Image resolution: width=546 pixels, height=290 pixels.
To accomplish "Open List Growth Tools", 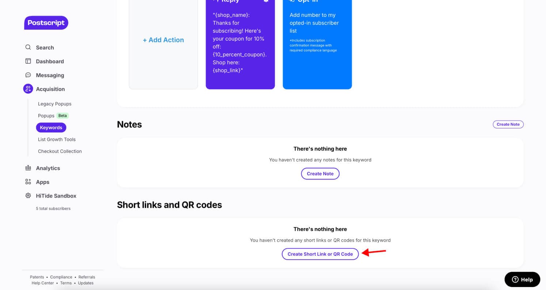I will (57, 139).
